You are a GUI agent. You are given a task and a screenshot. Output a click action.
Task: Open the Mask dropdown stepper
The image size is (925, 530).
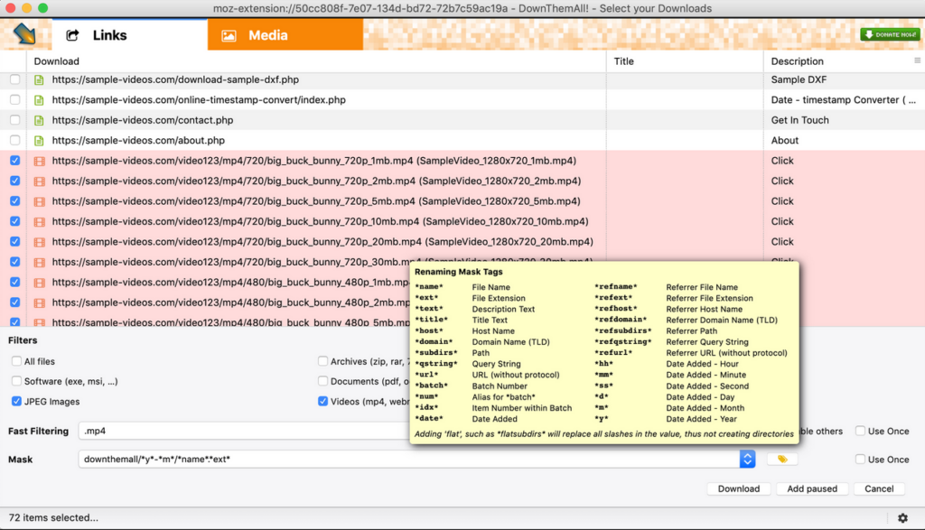(x=747, y=459)
